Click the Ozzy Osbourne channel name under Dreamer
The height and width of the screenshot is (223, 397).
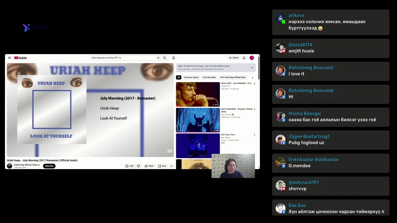[226, 115]
